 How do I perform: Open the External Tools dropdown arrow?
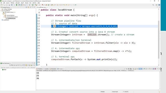[38, 5]
